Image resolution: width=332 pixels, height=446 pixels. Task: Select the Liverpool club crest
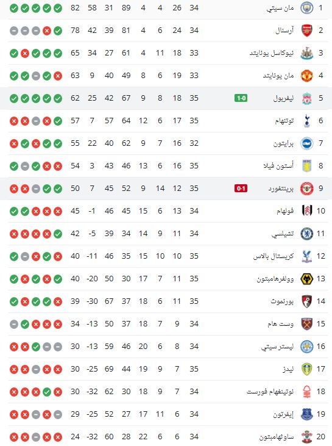tap(307, 98)
